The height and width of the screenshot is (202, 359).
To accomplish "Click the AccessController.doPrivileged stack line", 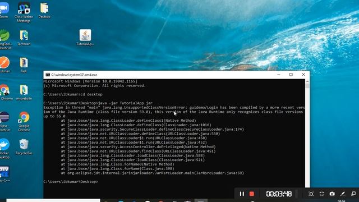I will click(139, 147).
